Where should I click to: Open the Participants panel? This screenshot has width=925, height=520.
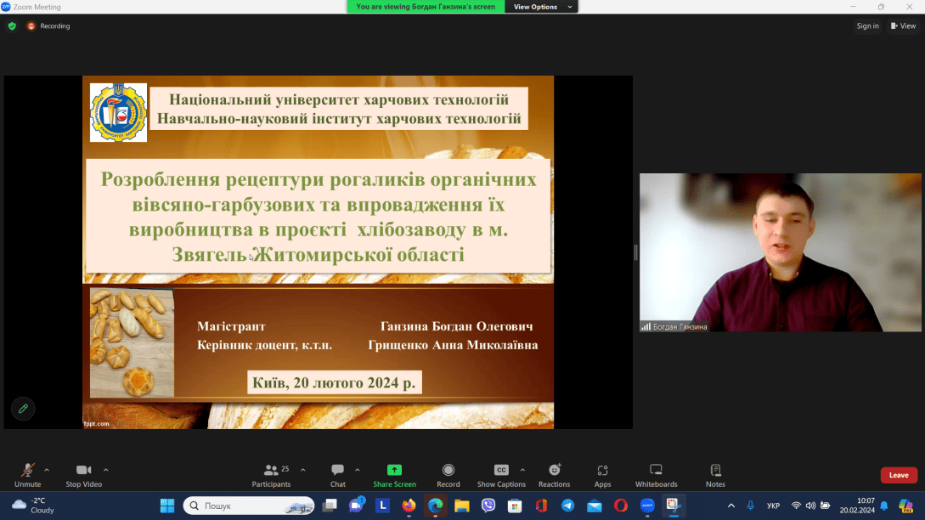point(271,475)
